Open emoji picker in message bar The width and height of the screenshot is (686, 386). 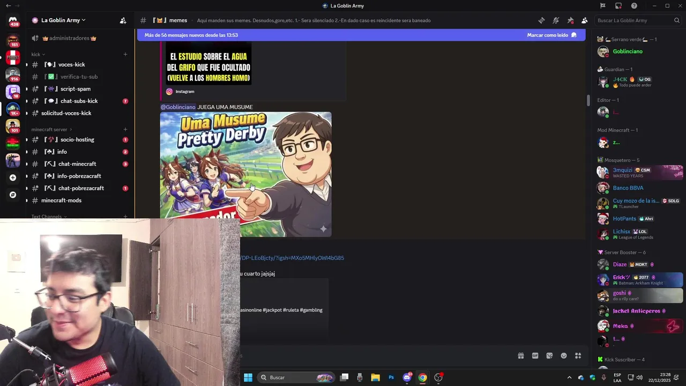tap(564, 355)
